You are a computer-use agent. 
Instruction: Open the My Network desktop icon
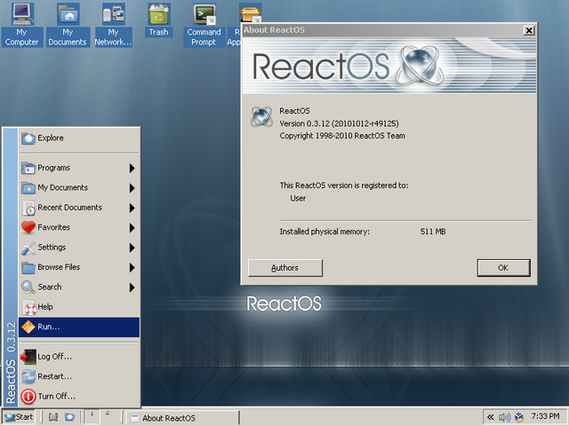coord(113,25)
